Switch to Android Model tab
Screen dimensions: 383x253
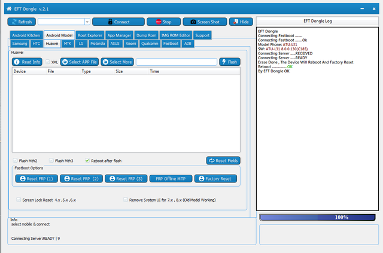pos(59,35)
